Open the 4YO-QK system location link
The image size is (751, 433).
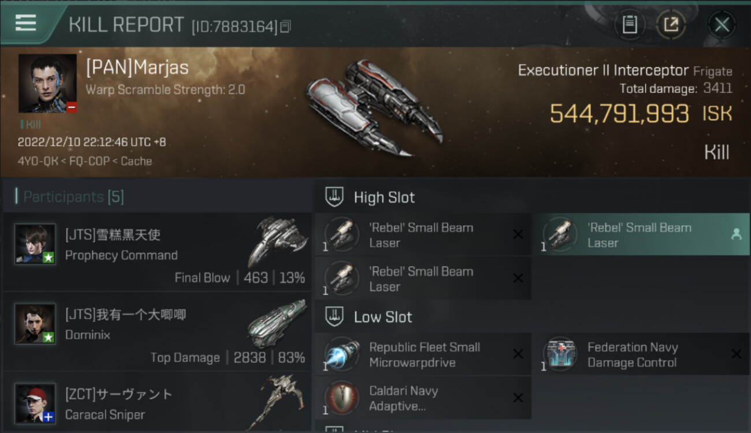tap(38, 161)
